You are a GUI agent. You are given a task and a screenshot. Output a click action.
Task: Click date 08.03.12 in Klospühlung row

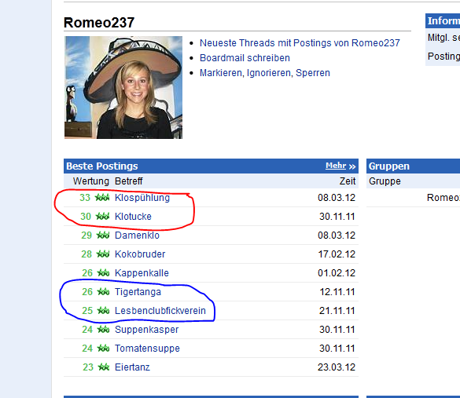(x=337, y=198)
